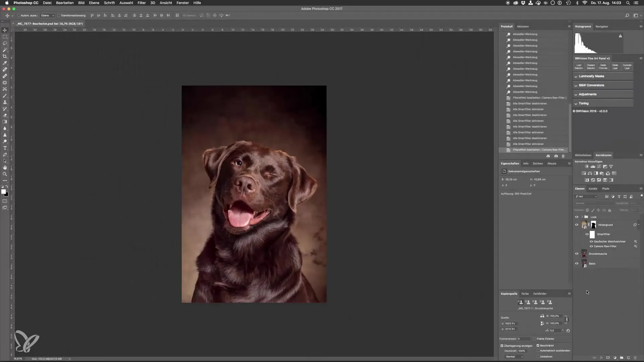The width and height of the screenshot is (644, 362).
Task: Switch to the Navigator tab
Action: pos(601,26)
